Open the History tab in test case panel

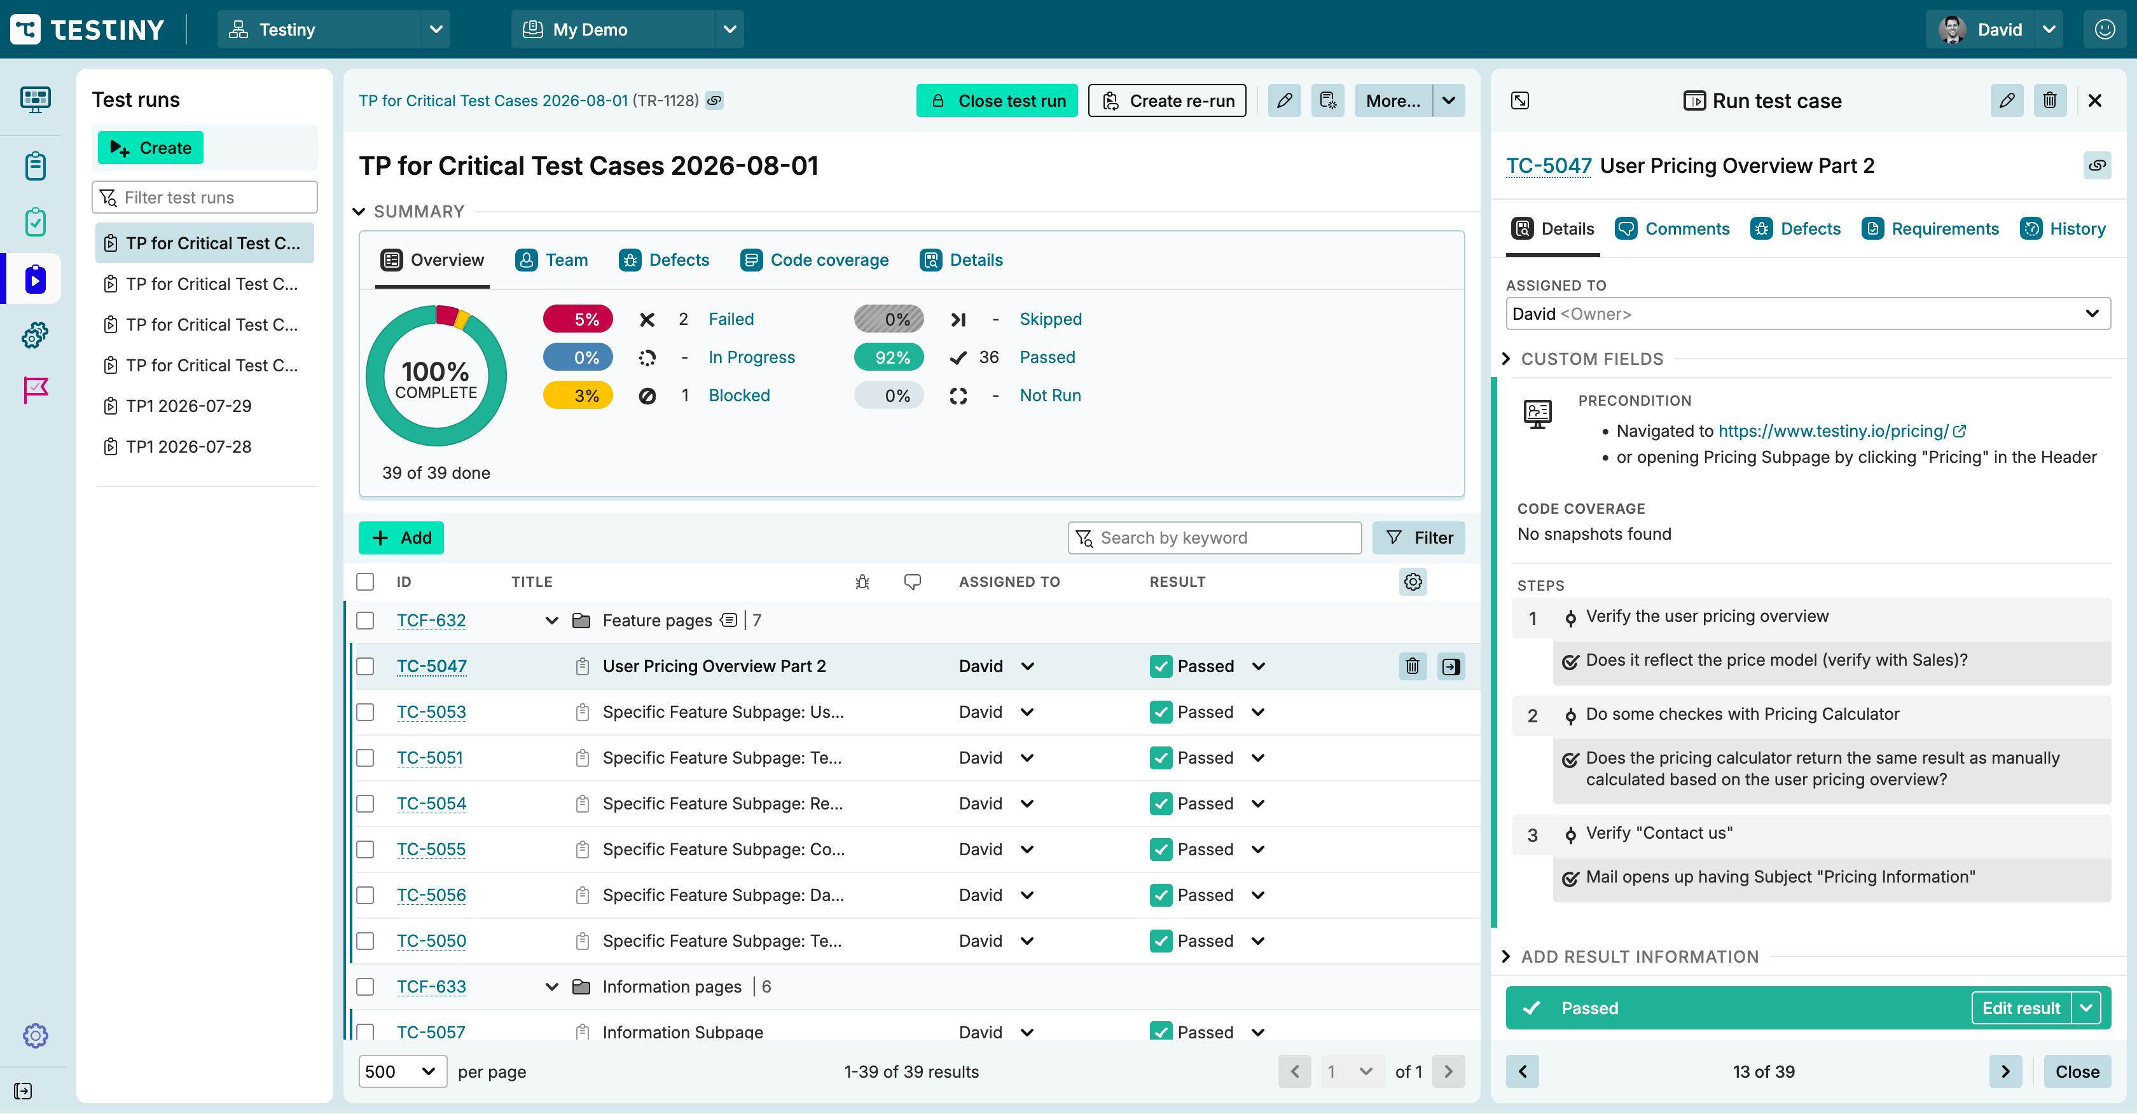click(x=2063, y=228)
